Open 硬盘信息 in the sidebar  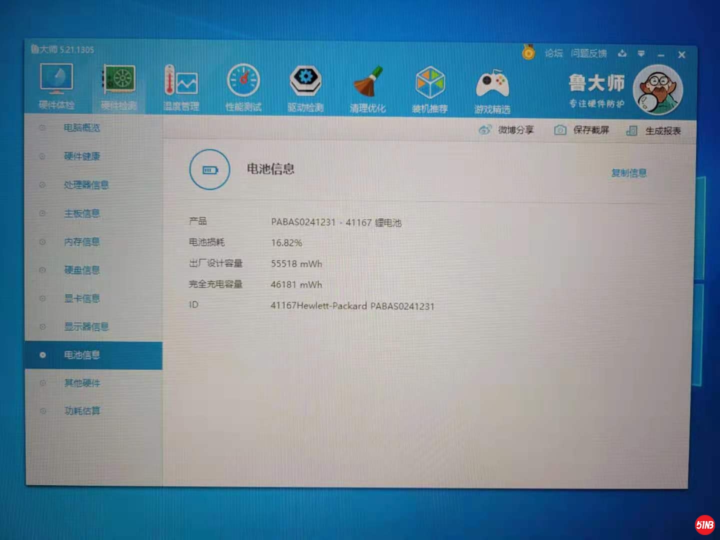tap(82, 270)
